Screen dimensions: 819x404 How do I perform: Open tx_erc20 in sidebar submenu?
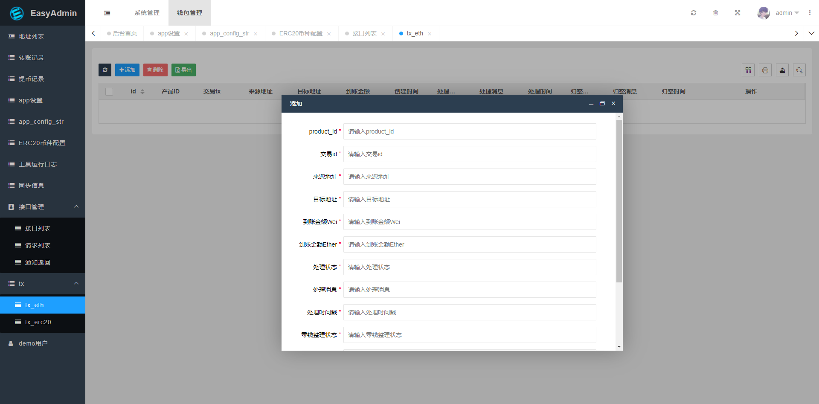tap(43, 322)
